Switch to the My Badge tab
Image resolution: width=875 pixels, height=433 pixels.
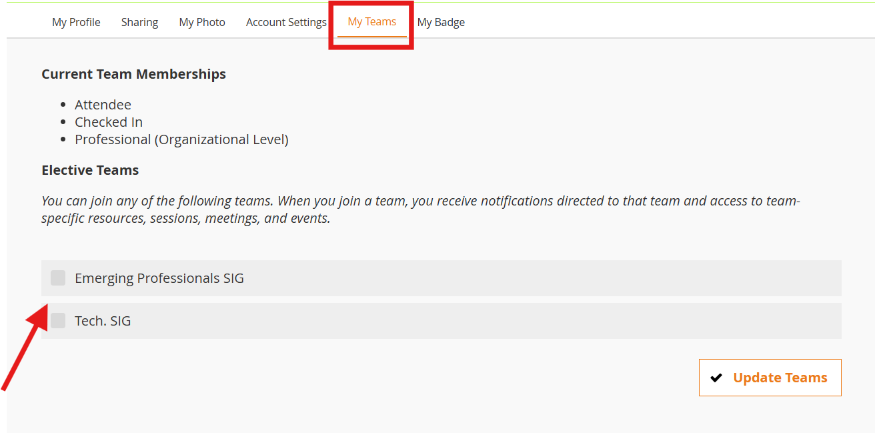pyautogui.click(x=441, y=22)
